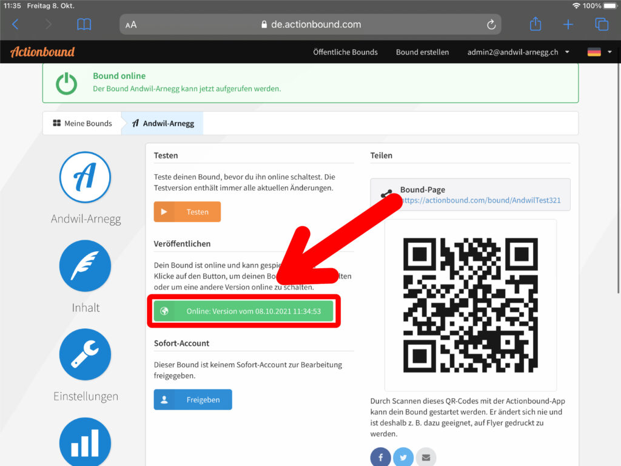The height and width of the screenshot is (466, 621).
Task: Open the Inhalt feather icon
Action: 85,266
